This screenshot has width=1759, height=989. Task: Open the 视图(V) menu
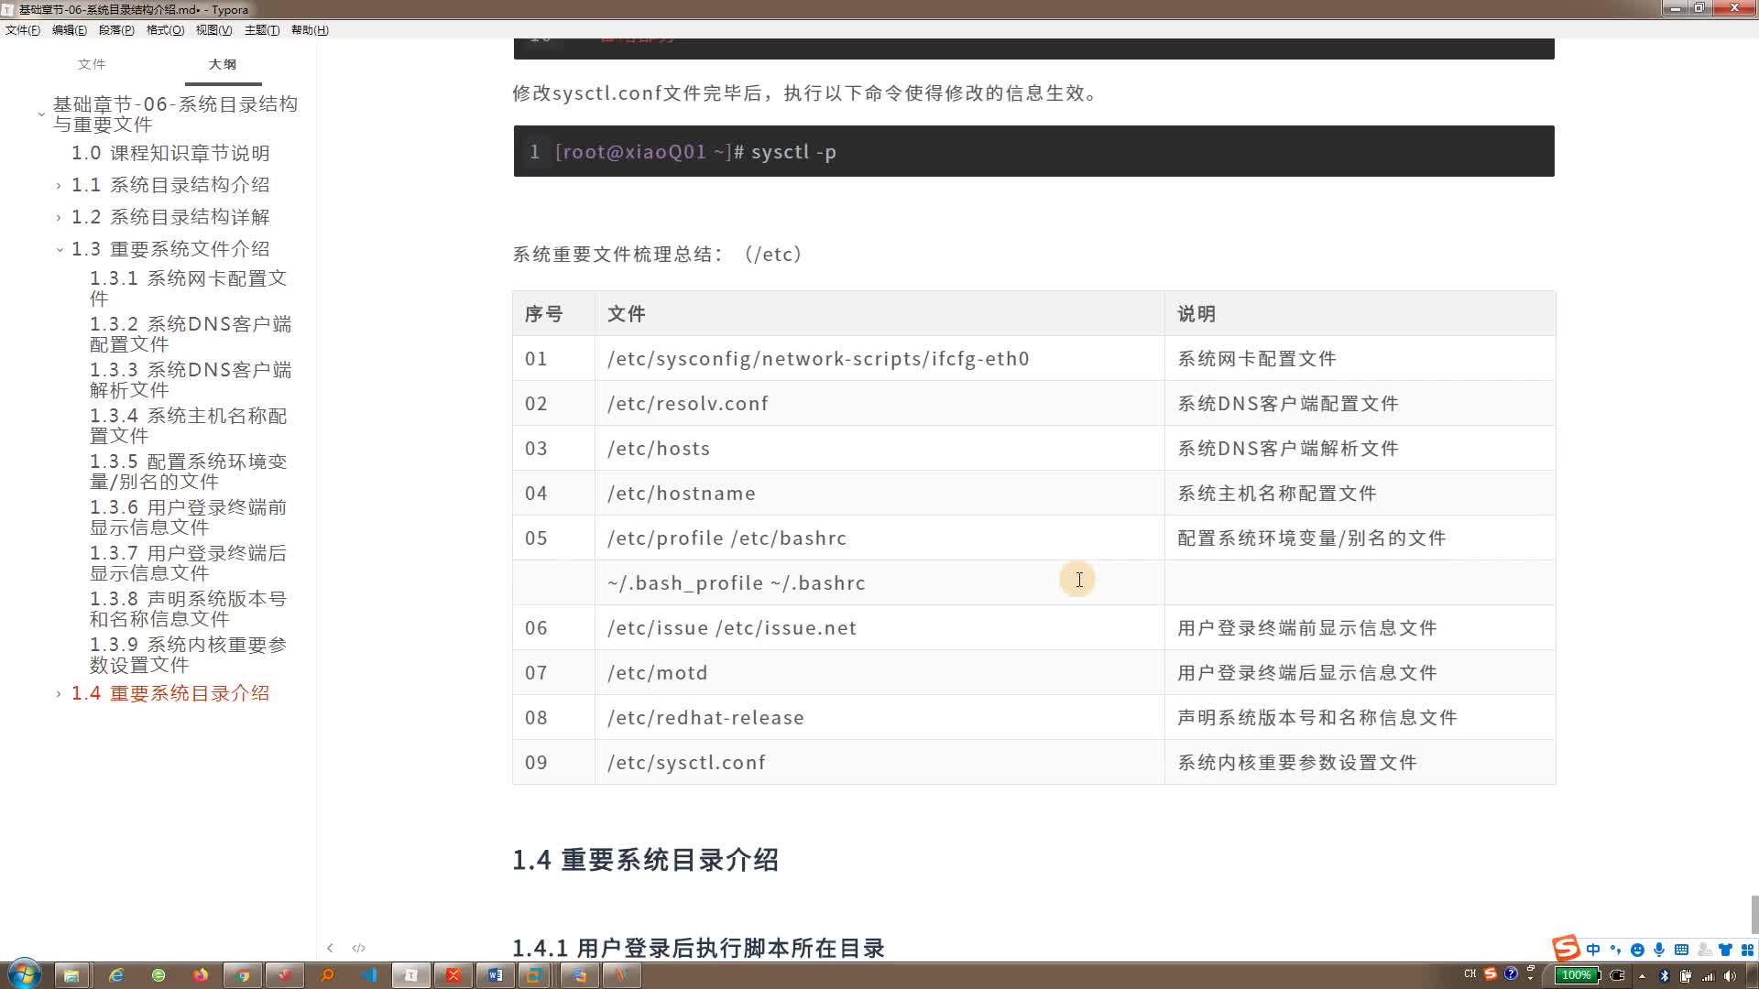(213, 30)
